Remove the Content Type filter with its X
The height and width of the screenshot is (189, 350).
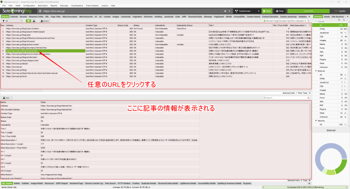[x=305, y=21]
